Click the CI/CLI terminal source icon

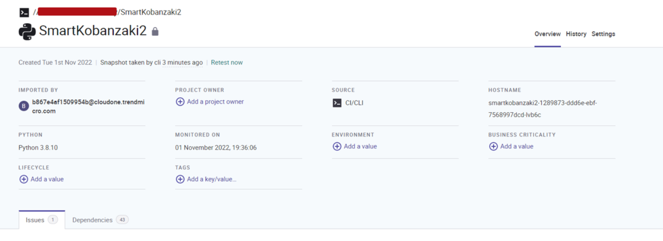click(337, 103)
